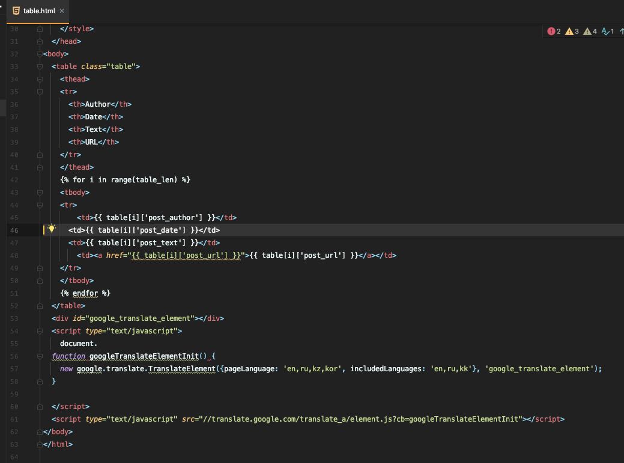Click line number 64 in gutter
This screenshot has width=624, height=463.
14,457
